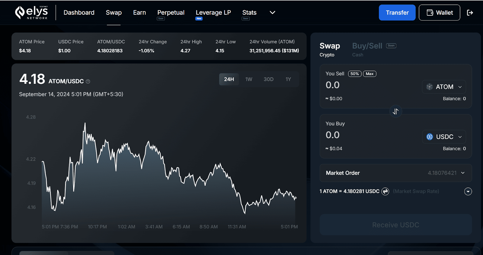Click the ATOM/USDC value 4.18028183
The image size is (483, 255).
(110, 51)
